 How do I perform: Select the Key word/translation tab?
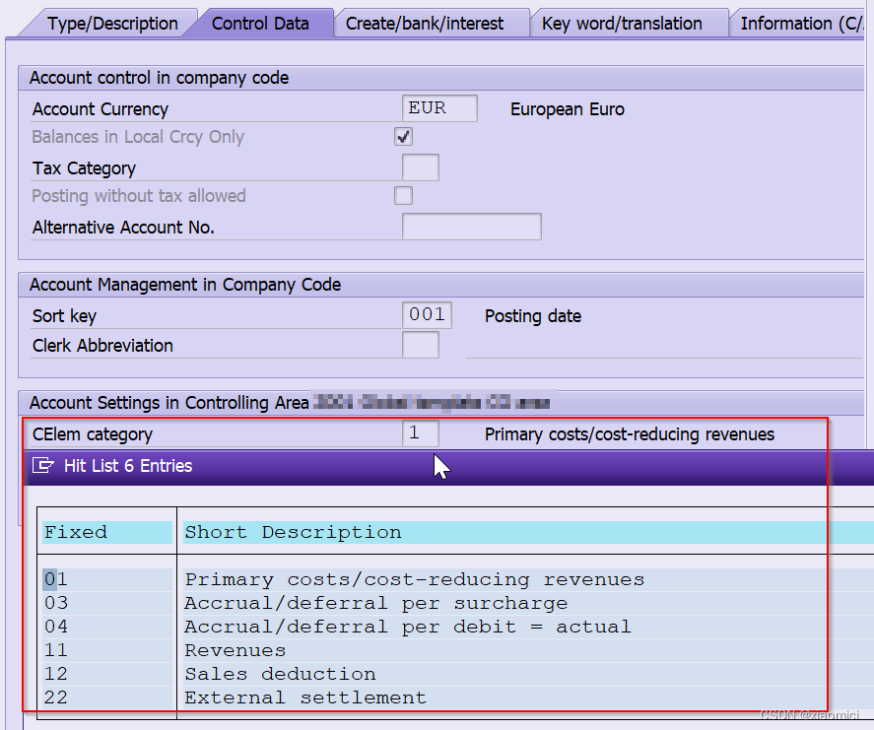(628, 23)
